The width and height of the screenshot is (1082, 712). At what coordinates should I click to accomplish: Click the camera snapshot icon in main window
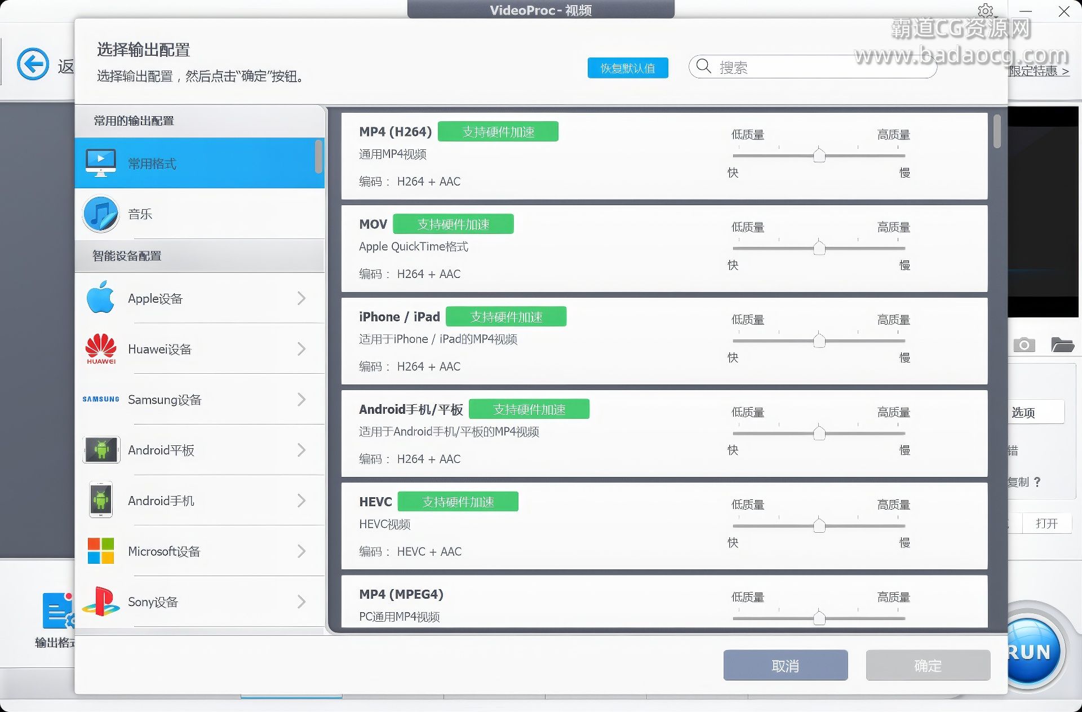[x=1024, y=344]
